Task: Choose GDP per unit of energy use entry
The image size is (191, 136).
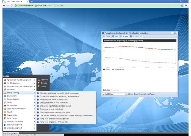Action: 67,116
